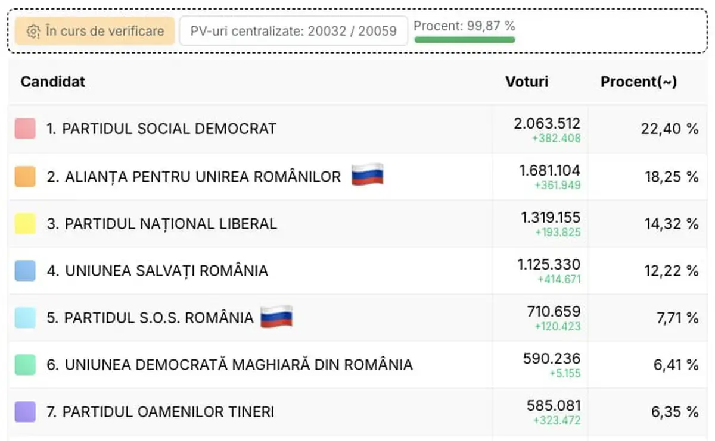Click the green progress bar under Procent
Screen dimensions: 715x441
click(x=464, y=40)
